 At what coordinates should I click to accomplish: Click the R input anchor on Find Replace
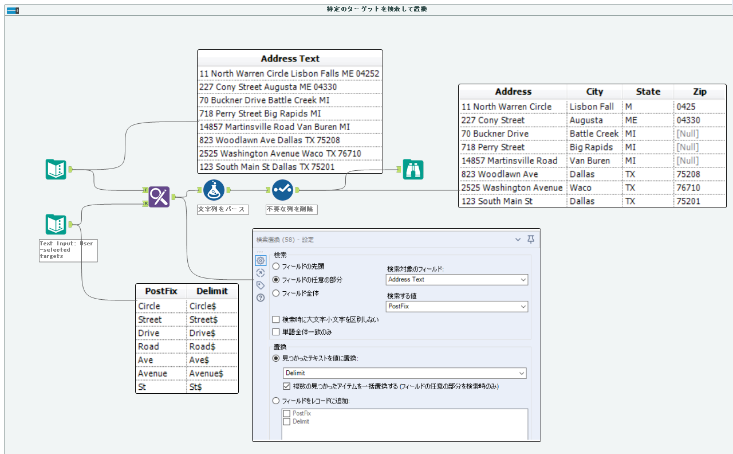point(146,203)
